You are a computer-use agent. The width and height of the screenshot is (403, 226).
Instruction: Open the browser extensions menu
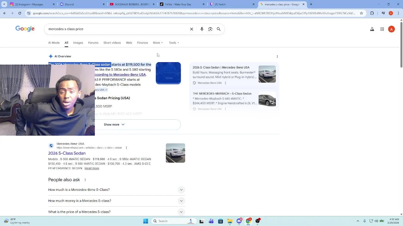[372, 13]
